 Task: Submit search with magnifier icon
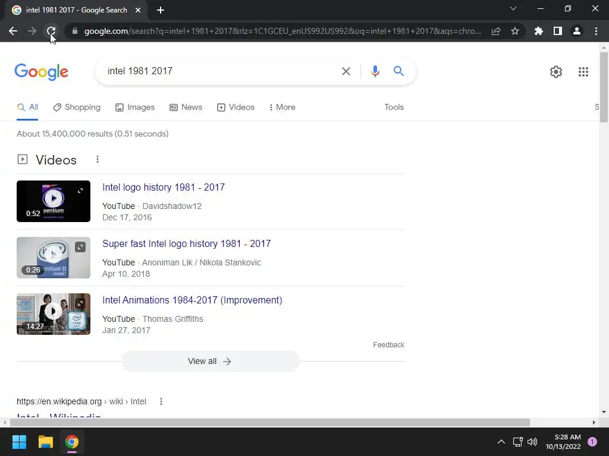tap(398, 71)
